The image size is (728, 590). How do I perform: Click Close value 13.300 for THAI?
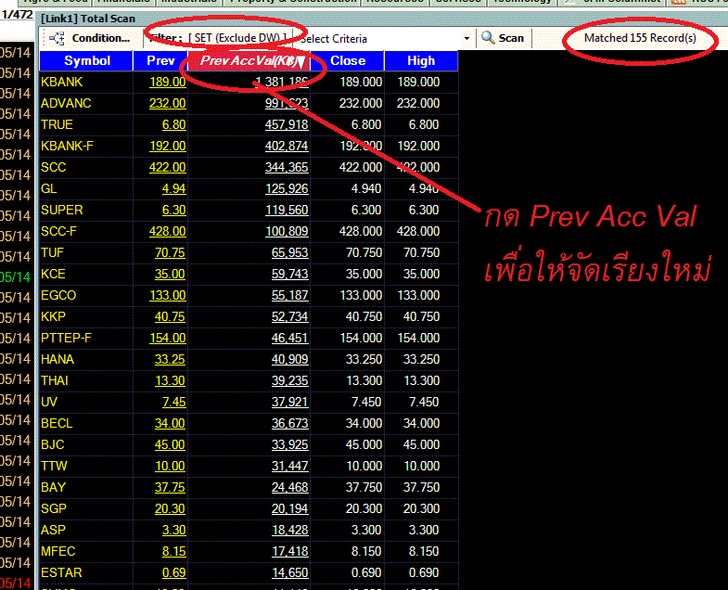click(364, 381)
